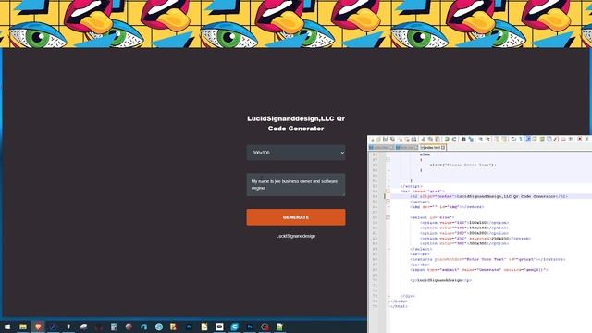Click the option 150x150 code line

pos(464,228)
